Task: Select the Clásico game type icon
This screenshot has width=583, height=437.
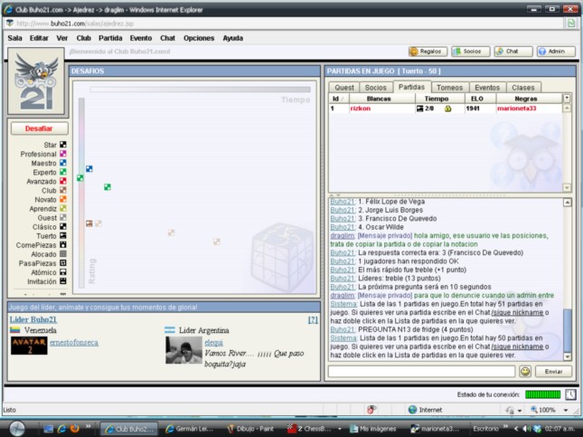Action: coord(63,227)
